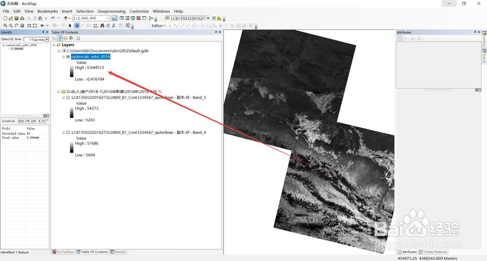Save the map document
Screen dimensions: 487x261
tap(17, 19)
